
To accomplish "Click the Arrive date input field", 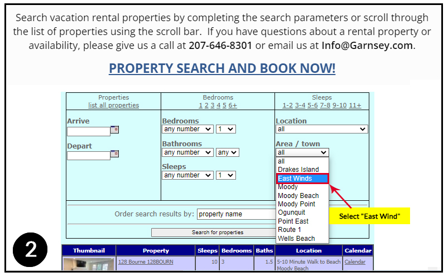I will point(88,132).
